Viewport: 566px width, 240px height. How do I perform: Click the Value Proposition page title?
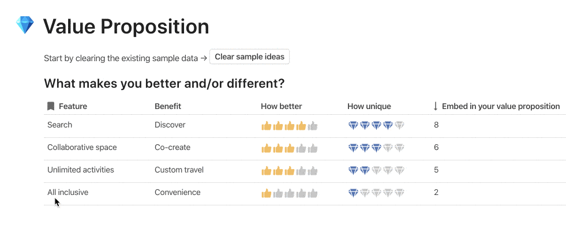click(x=126, y=26)
